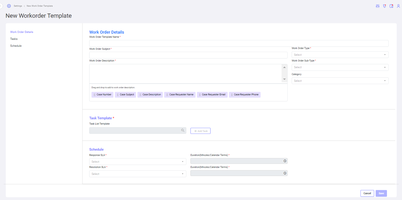Open the Category dropdown

(340, 81)
